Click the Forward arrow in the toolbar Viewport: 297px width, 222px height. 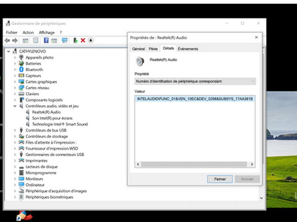[15, 40]
